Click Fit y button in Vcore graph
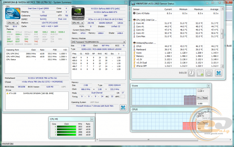 coord(199,98)
